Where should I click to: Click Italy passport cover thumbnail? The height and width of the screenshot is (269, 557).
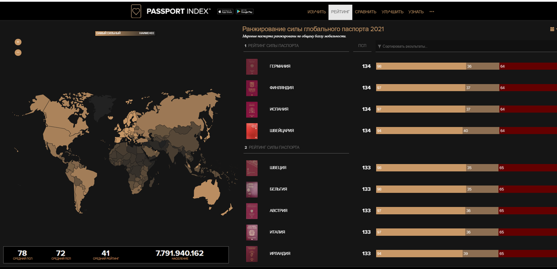click(252, 232)
